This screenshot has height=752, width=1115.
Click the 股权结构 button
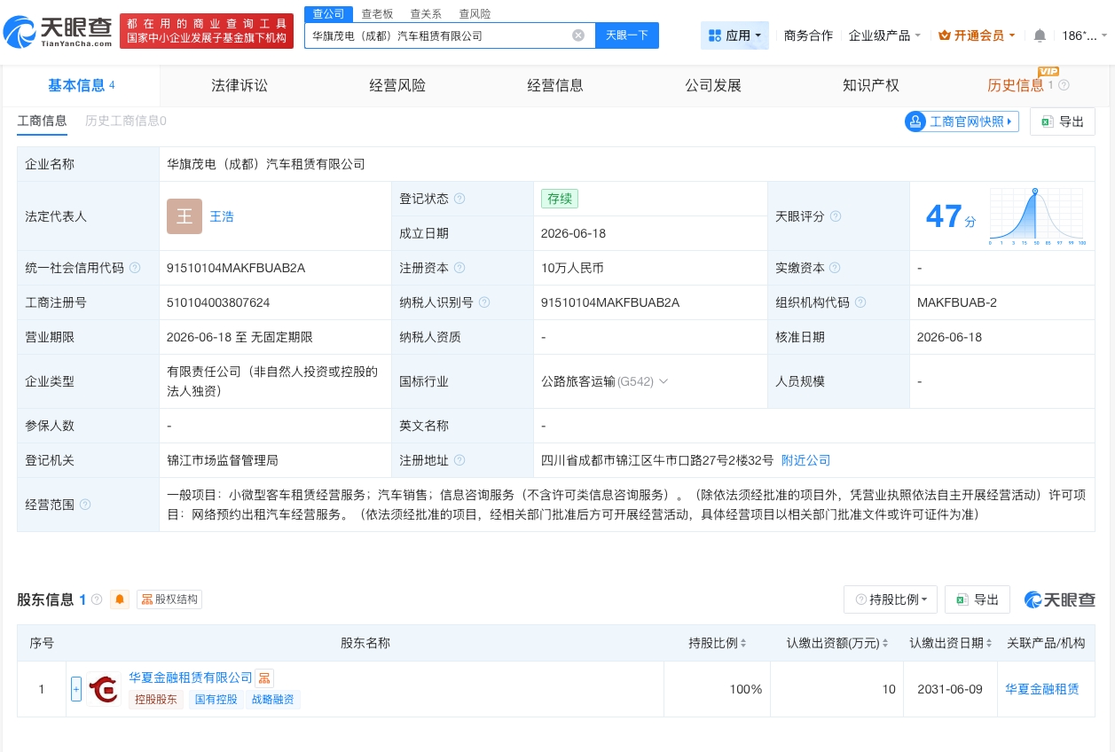click(169, 599)
